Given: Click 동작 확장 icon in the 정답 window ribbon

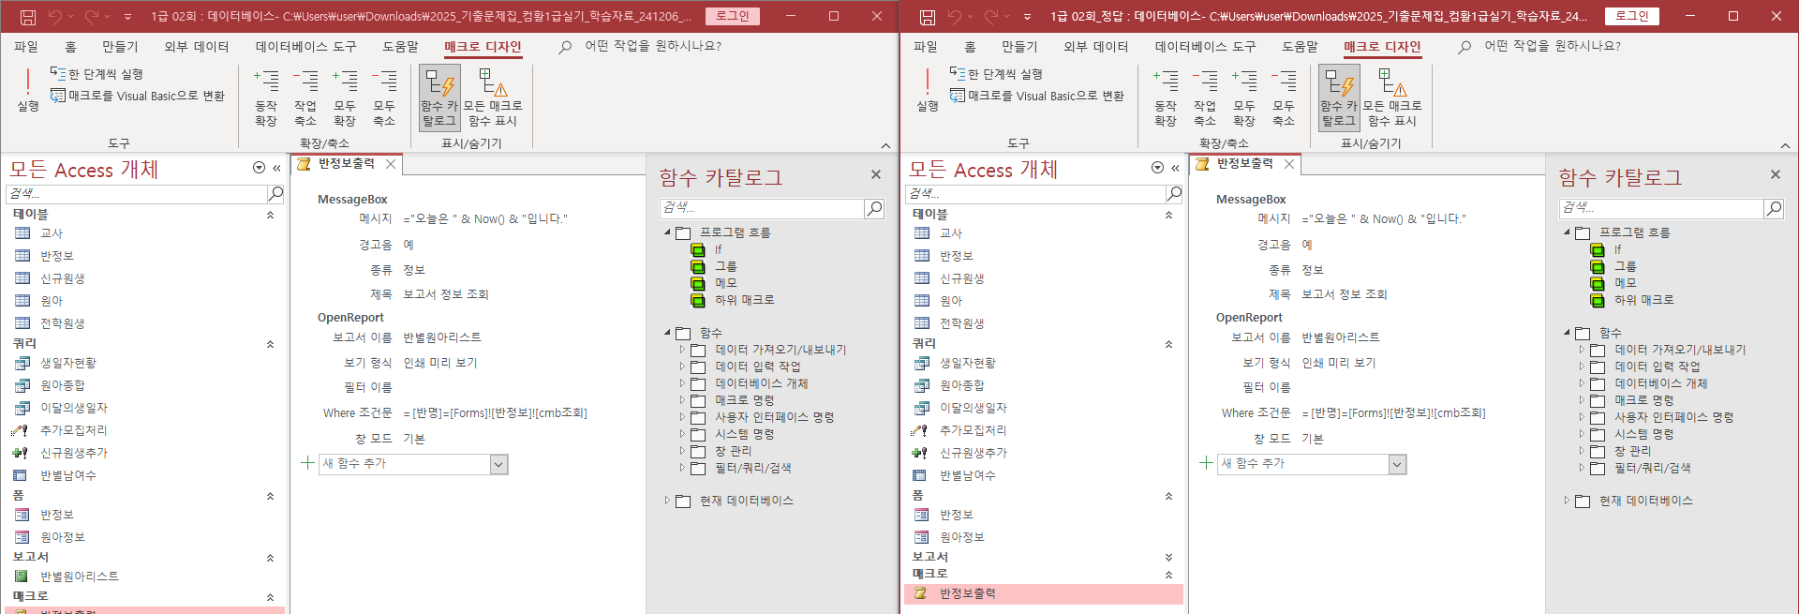Looking at the screenshot, I should [1165, 97].
